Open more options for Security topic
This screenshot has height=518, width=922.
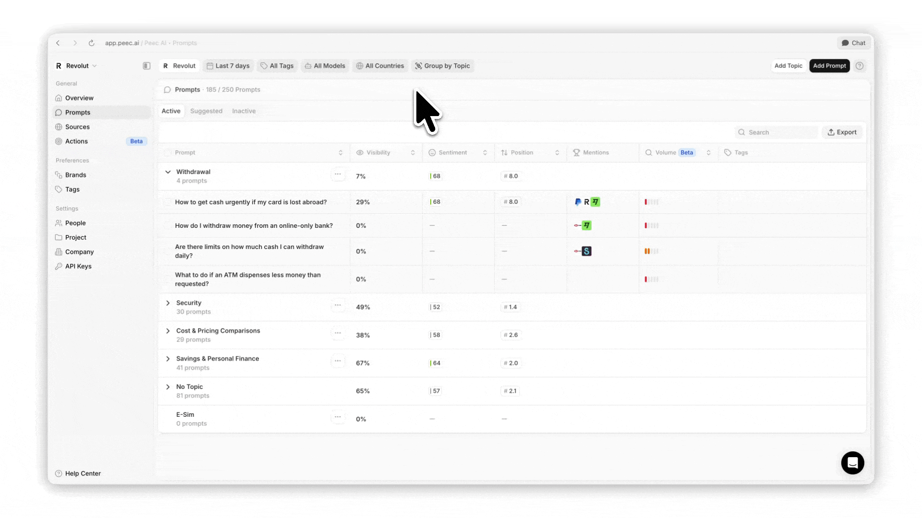(338, 306)
